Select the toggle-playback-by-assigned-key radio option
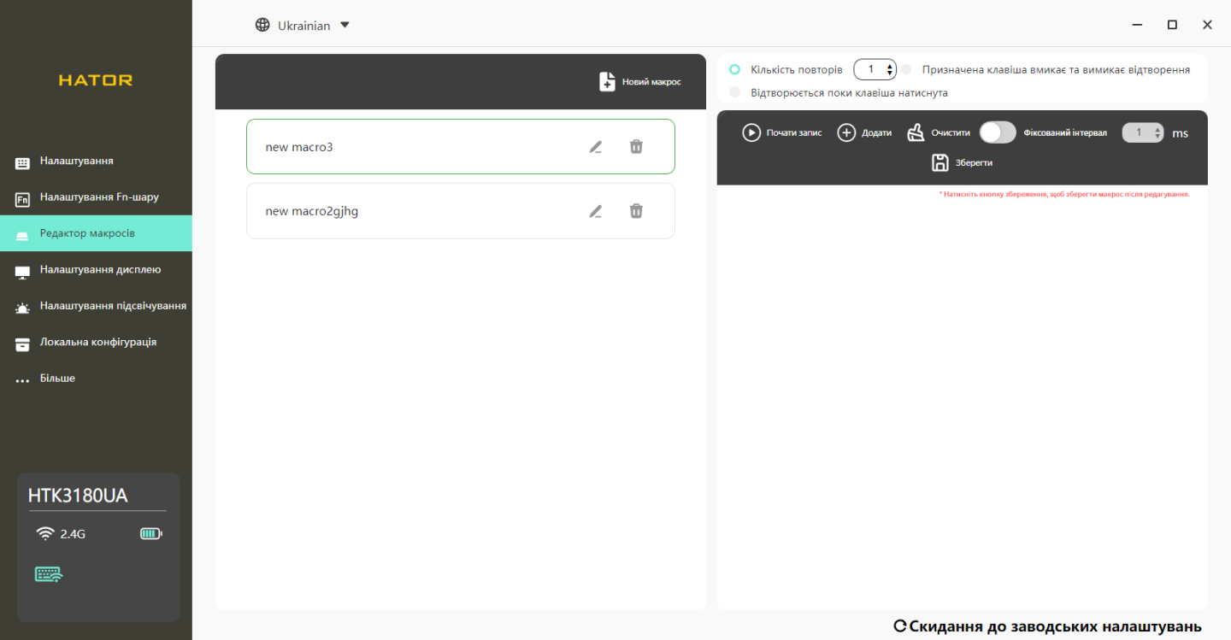 point(906,69)
